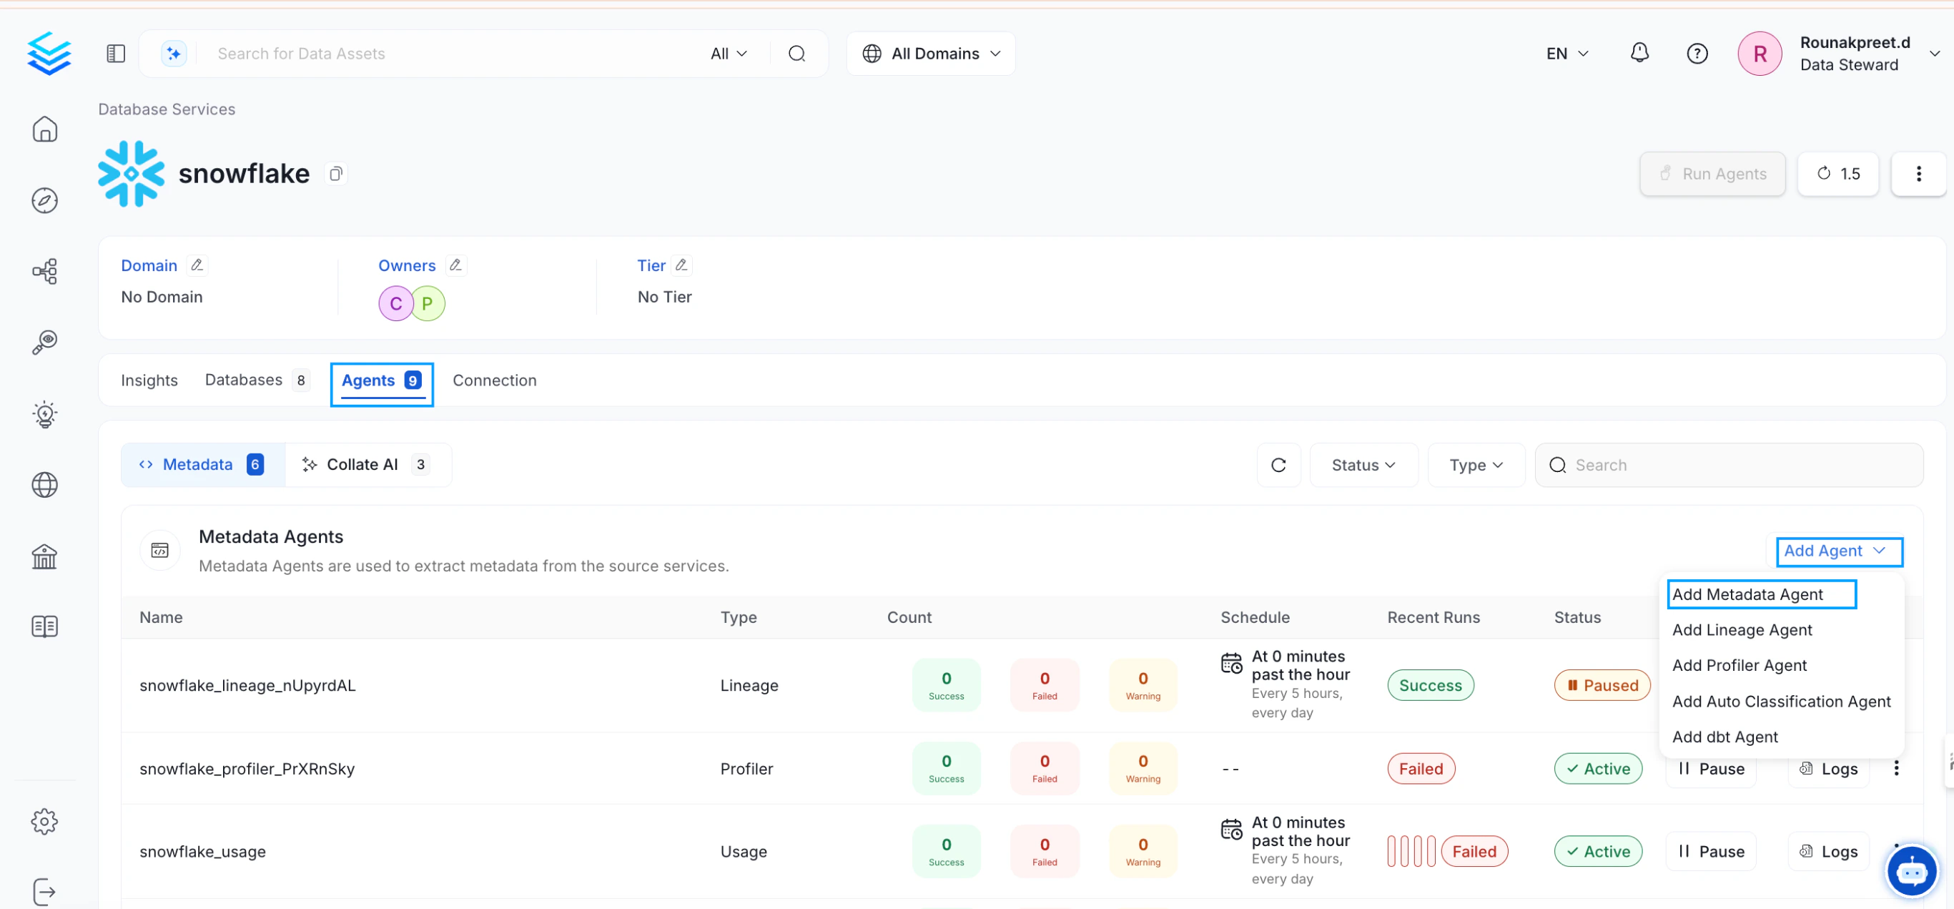Open the lineage nodes icon in sidebar
Image resolution: width=1954 pixels, height=909 pixels.
(45, 271)
